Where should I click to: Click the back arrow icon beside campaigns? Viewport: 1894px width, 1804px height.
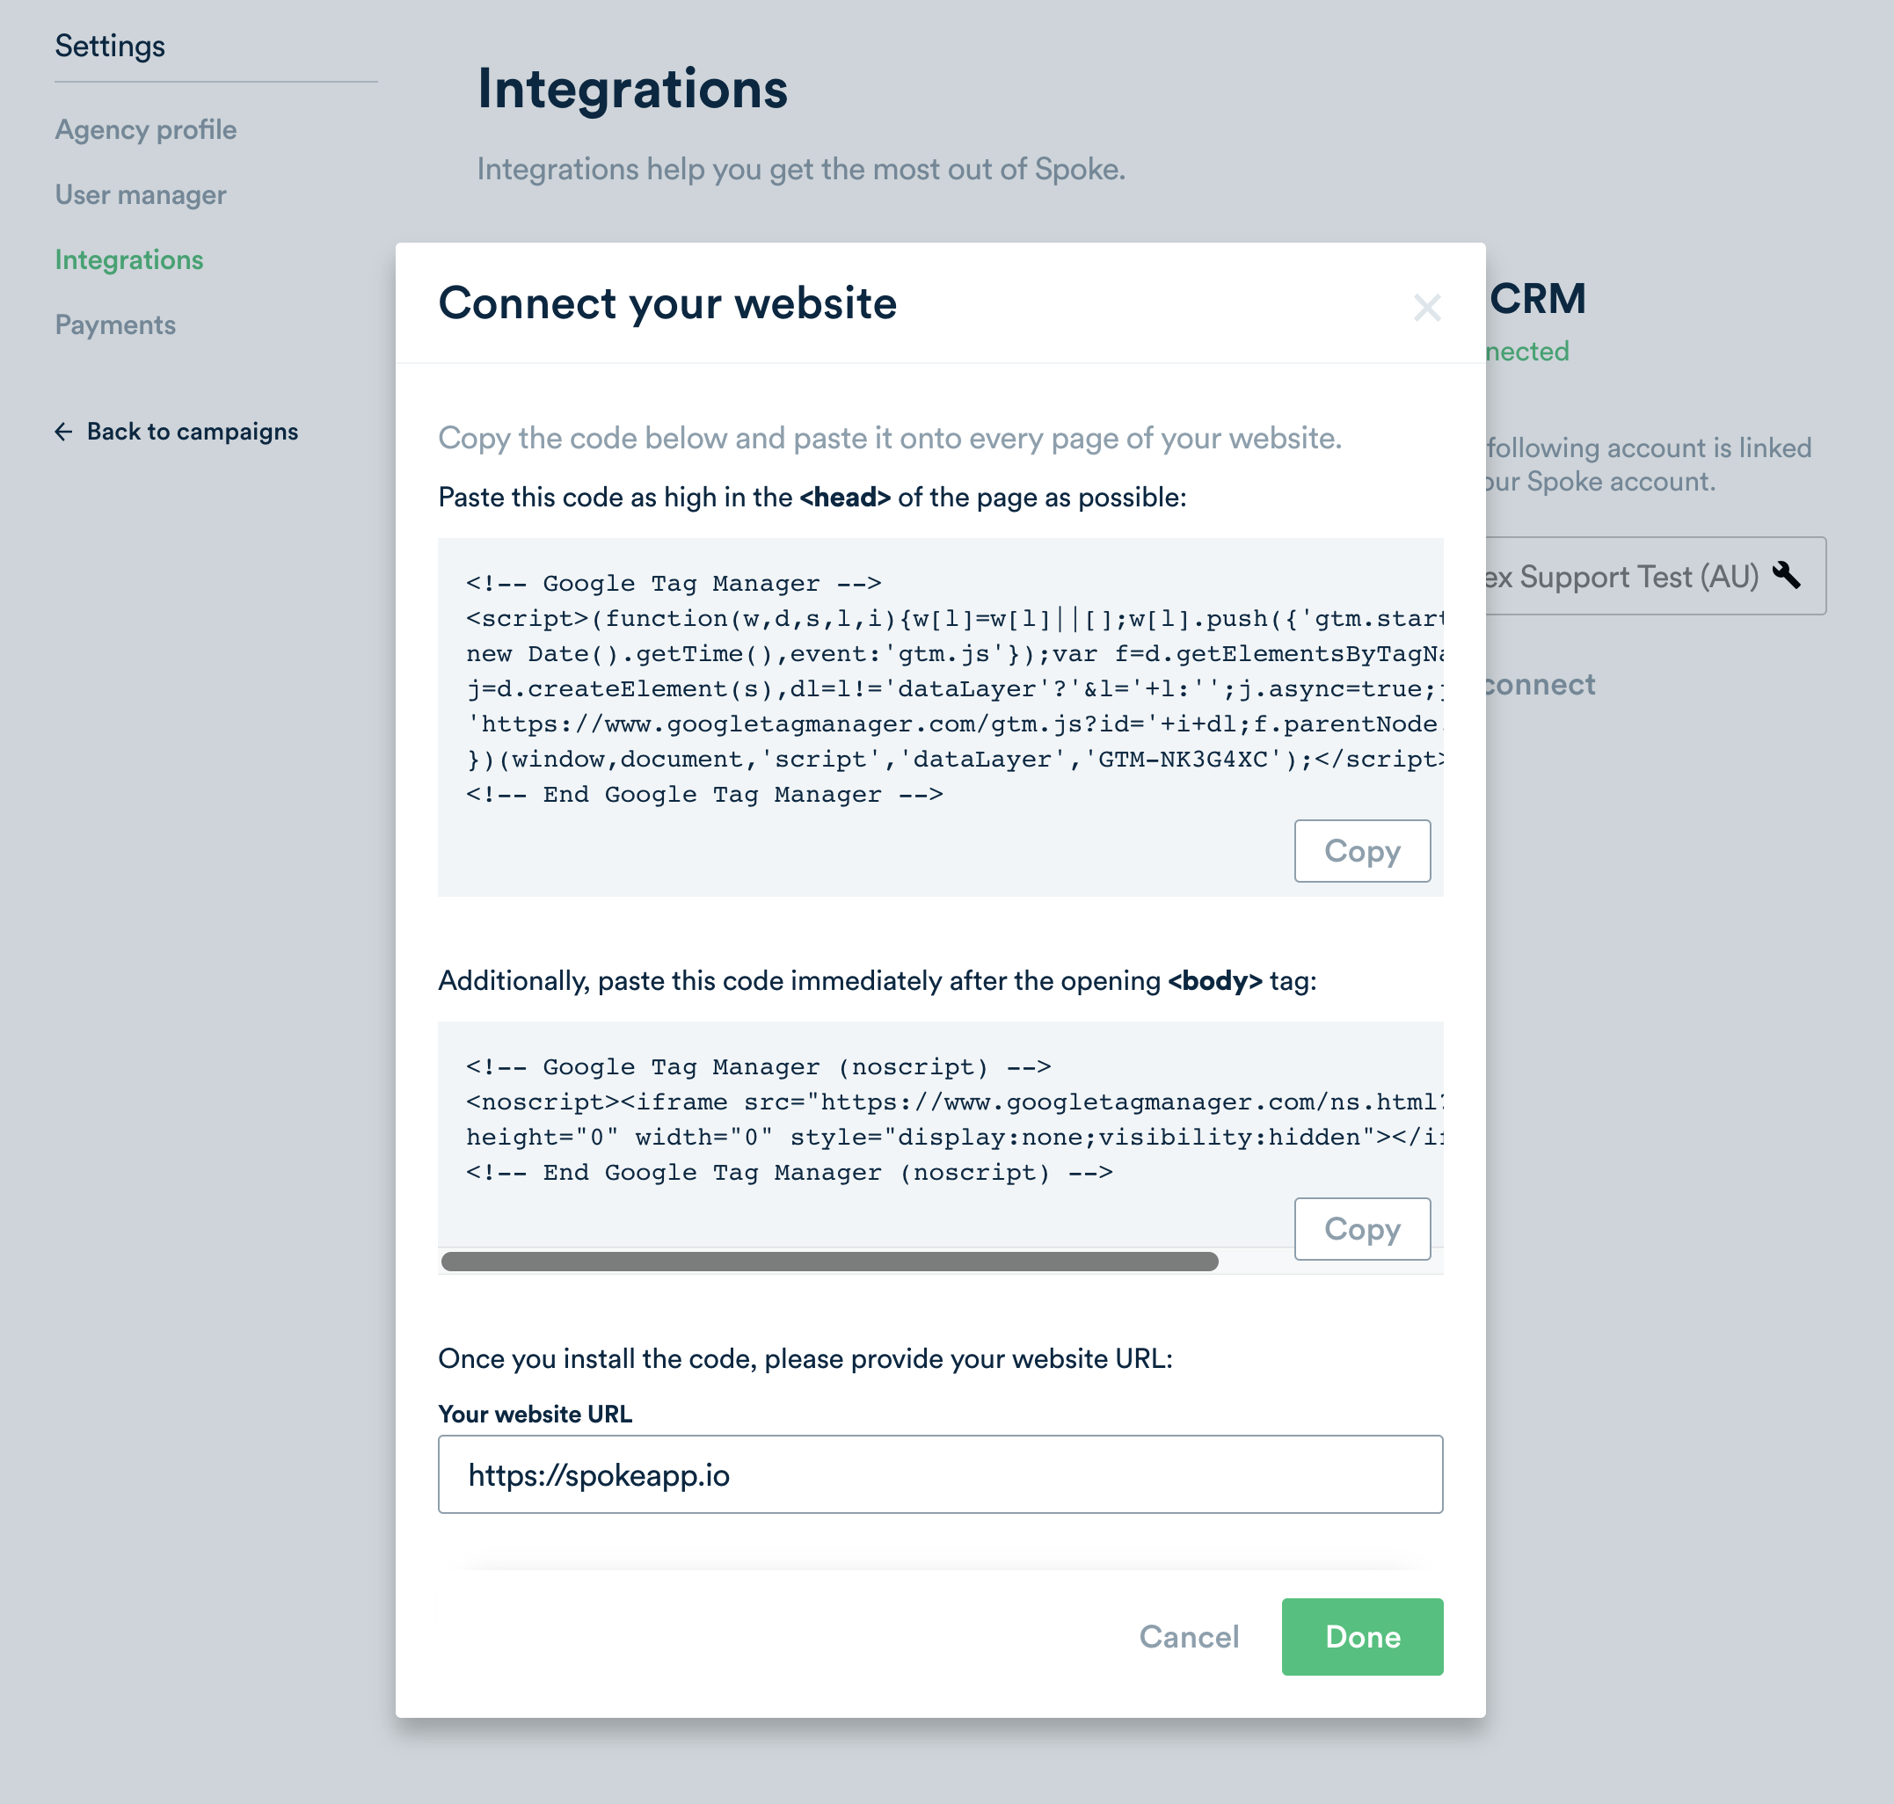click(x=63, y=432)
